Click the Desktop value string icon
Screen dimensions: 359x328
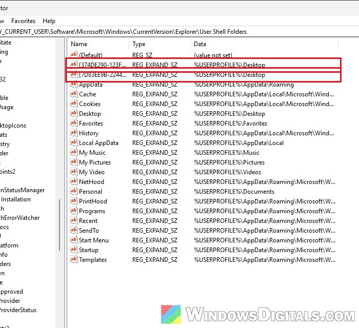73,113
